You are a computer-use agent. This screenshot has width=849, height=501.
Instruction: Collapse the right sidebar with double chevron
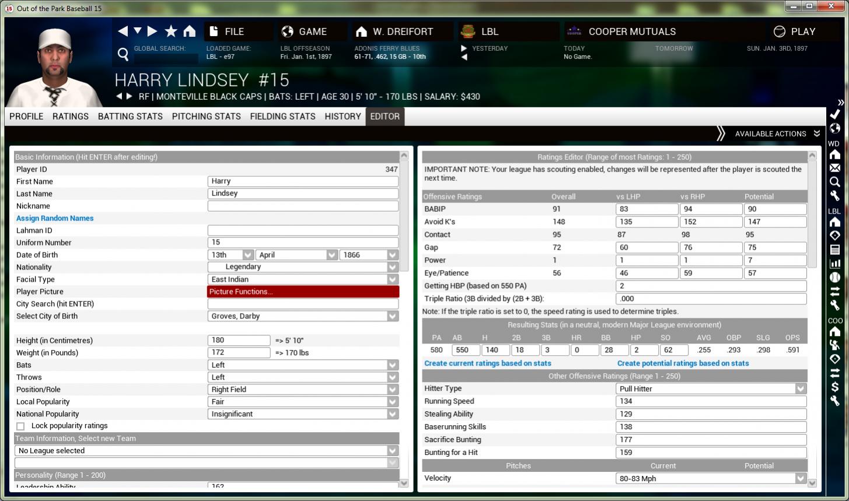[841, 102]
